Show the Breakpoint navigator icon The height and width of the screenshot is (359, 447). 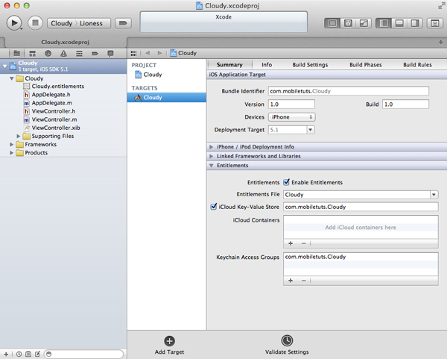click(x=95, y=54)
